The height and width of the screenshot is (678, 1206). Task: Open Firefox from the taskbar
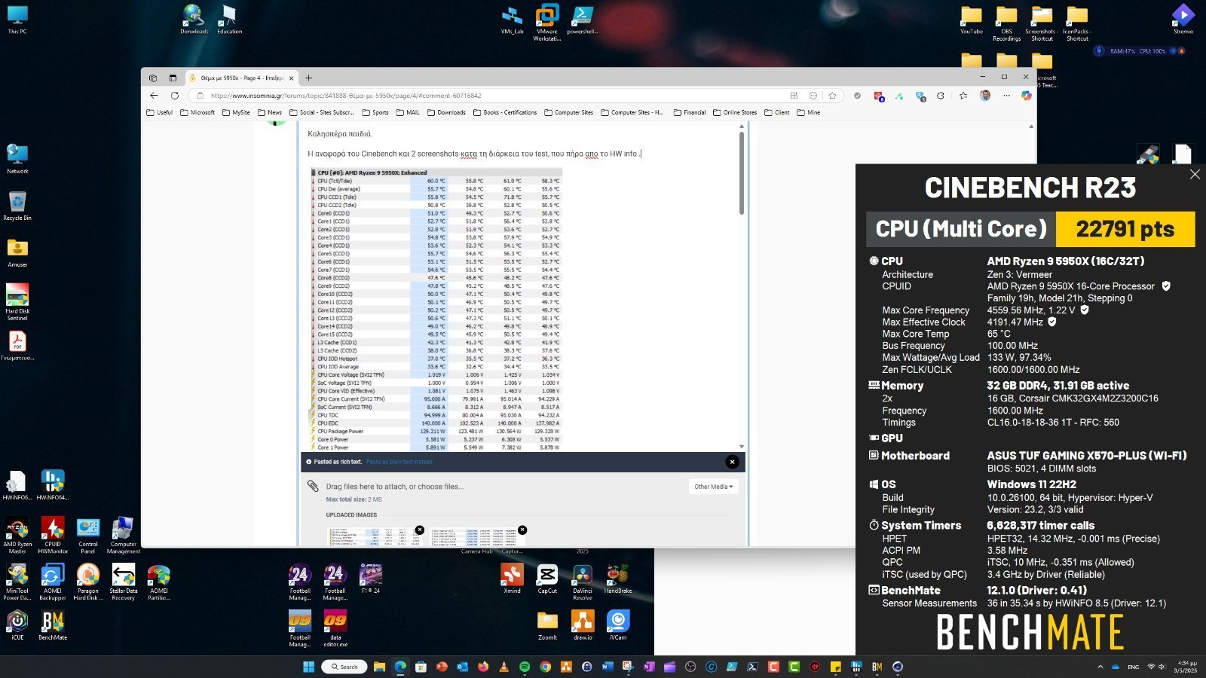tap(483, 667)
